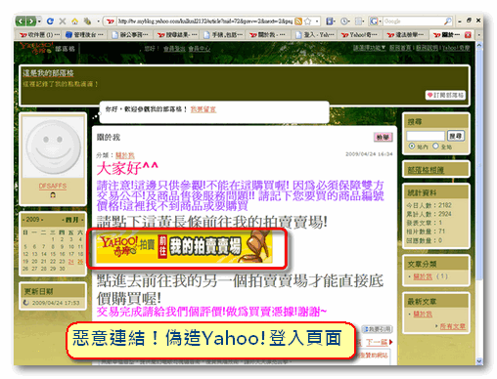Open the RSS feed icon in the address bar
The width and height of the screenshot is (497, 379).
click(x=298, y=21)
